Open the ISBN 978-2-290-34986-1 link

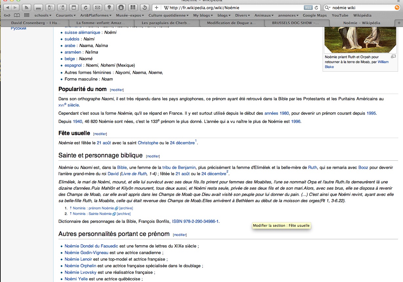(x=195, y=221)
